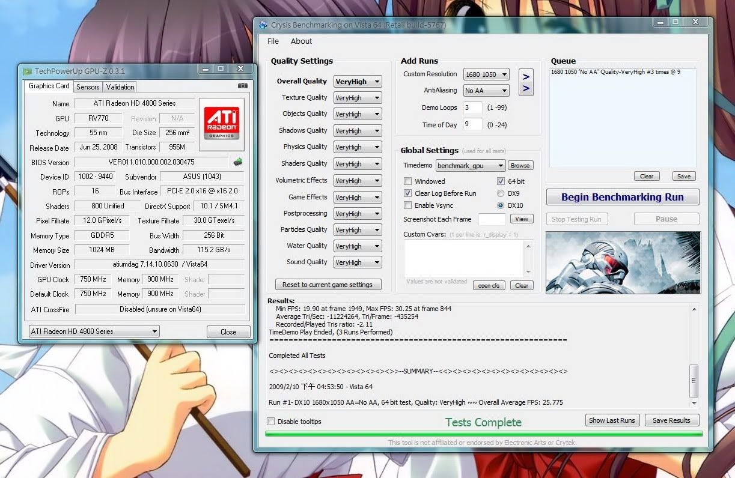Switch to the Sensors tab
Screen dimensions: 735x478
(x=88, y=86)
